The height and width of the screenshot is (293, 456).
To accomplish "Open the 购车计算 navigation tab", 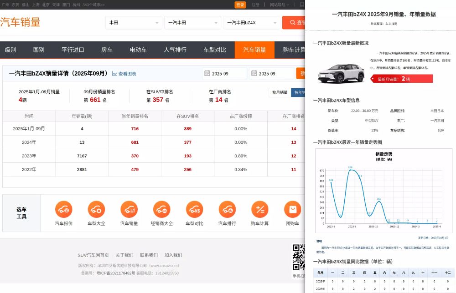I will coord(294,50).
